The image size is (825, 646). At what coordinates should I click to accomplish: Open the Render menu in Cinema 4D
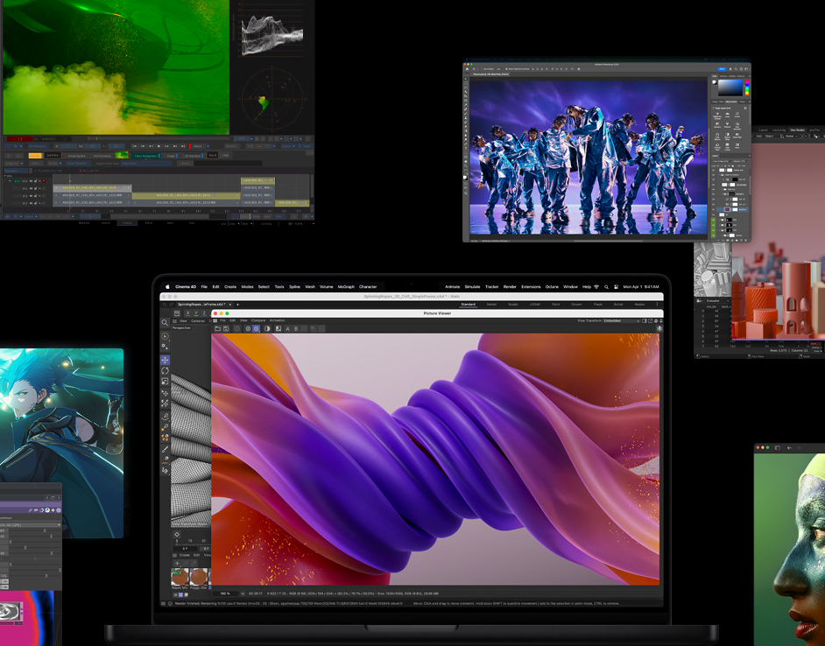click(x=510, y=287)
